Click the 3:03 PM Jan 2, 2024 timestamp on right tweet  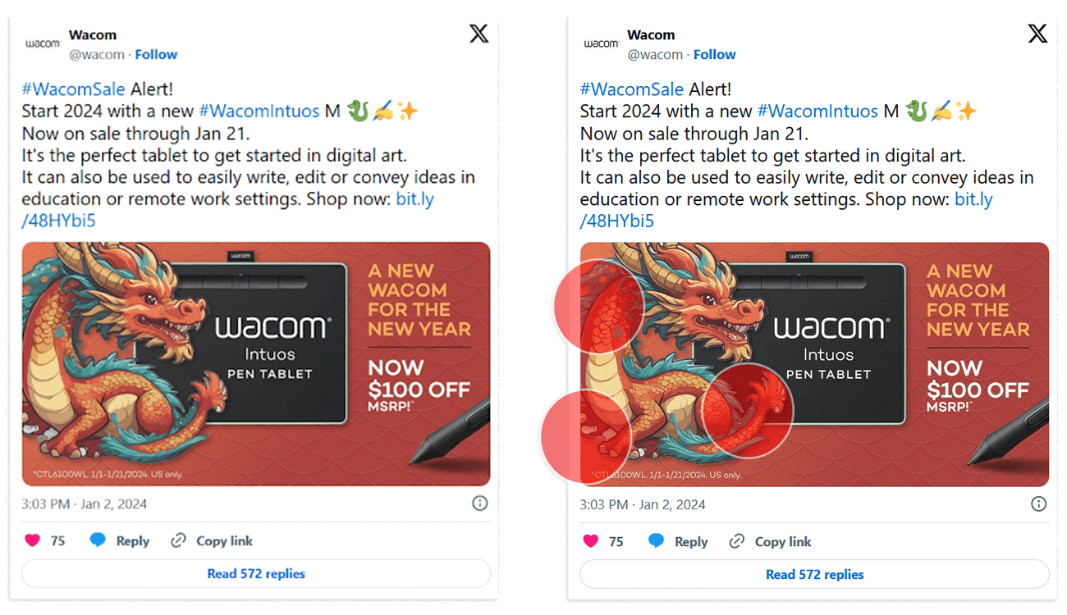coord(643,504)
